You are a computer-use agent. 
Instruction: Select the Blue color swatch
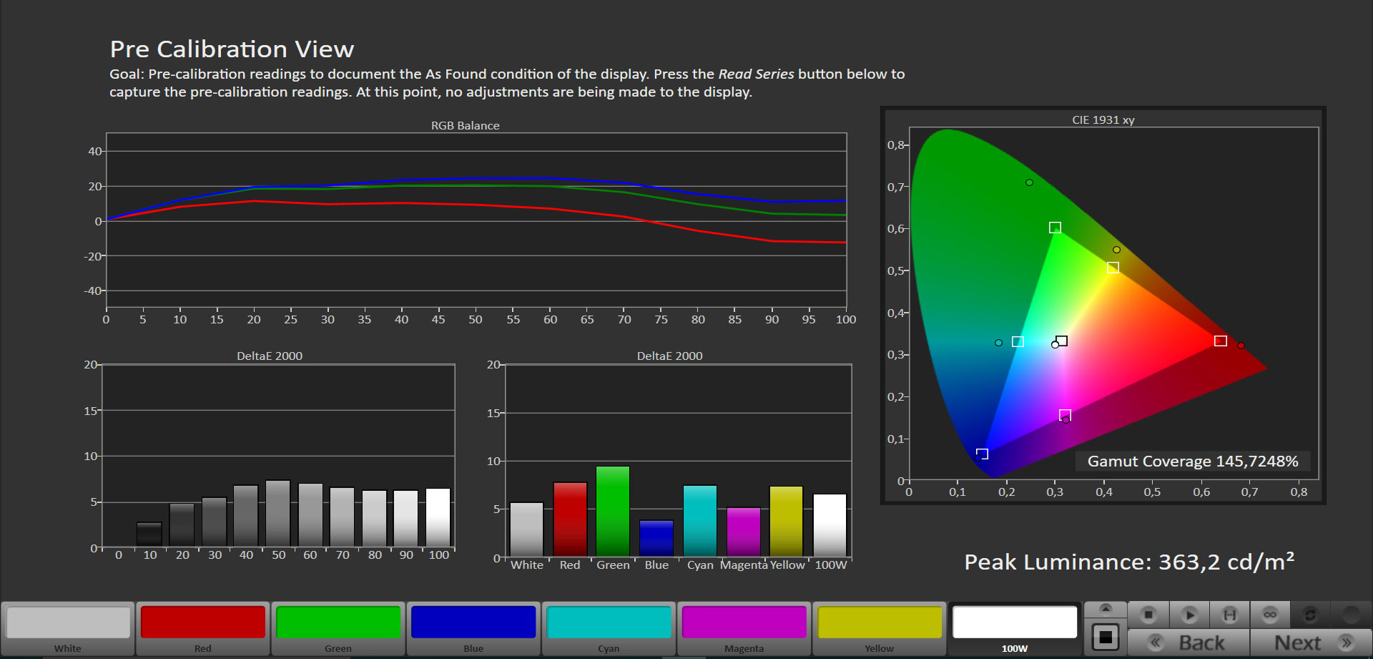pyautogui.click(x=473, y=623)
